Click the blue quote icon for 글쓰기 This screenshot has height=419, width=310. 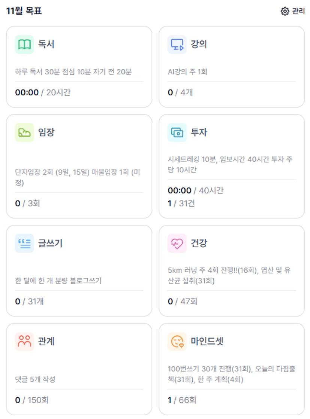click(x=24, y=244)
